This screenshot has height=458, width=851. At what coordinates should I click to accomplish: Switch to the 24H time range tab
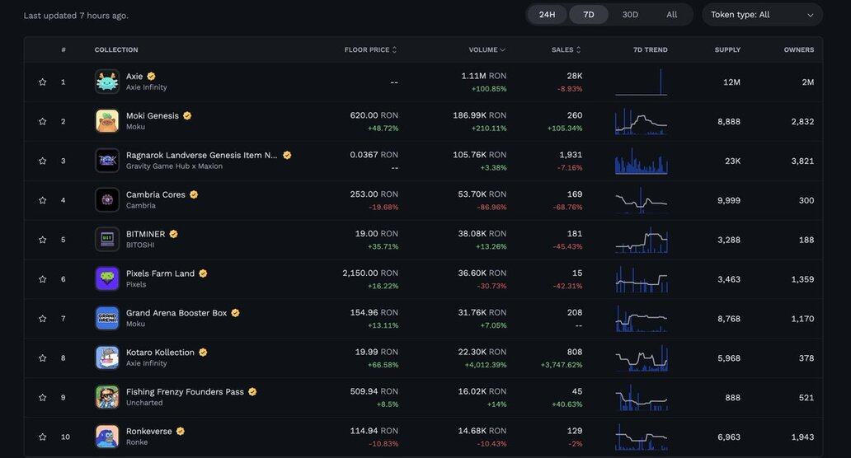548,15
